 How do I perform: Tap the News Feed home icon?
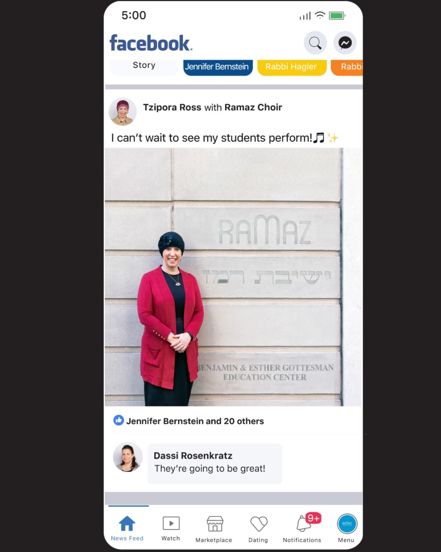[127, 523]
